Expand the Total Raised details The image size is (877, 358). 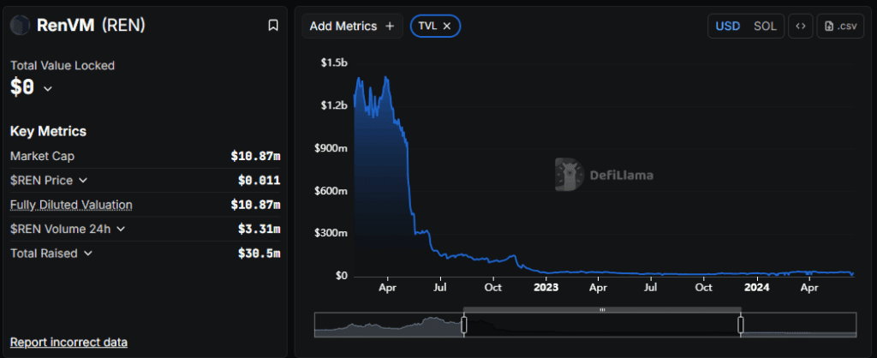click(x=87, y=253)
